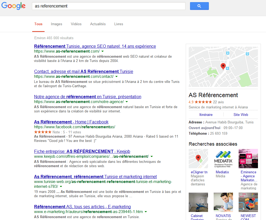The height and width of the screenshot is (220, 266).
Task: Click the AS Référencement panel title
Action: 213,95
